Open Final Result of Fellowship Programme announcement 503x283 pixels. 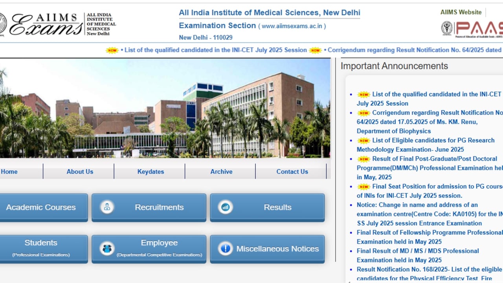pyautogui.click(x=430, y=237)
